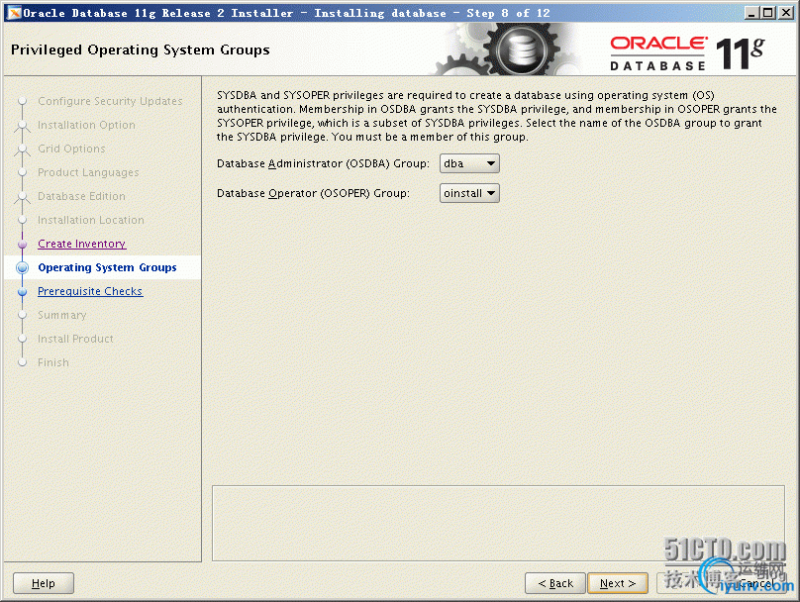Maximize the installer window
The image size is (800, 602).
(768, 13)
